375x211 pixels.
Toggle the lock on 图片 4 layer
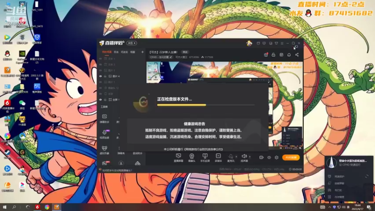coord(105,76)
